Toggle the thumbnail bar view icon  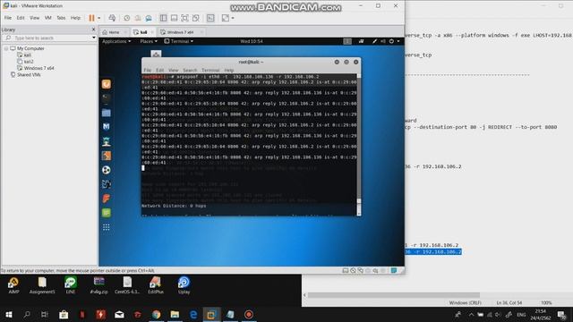point(175,18)
